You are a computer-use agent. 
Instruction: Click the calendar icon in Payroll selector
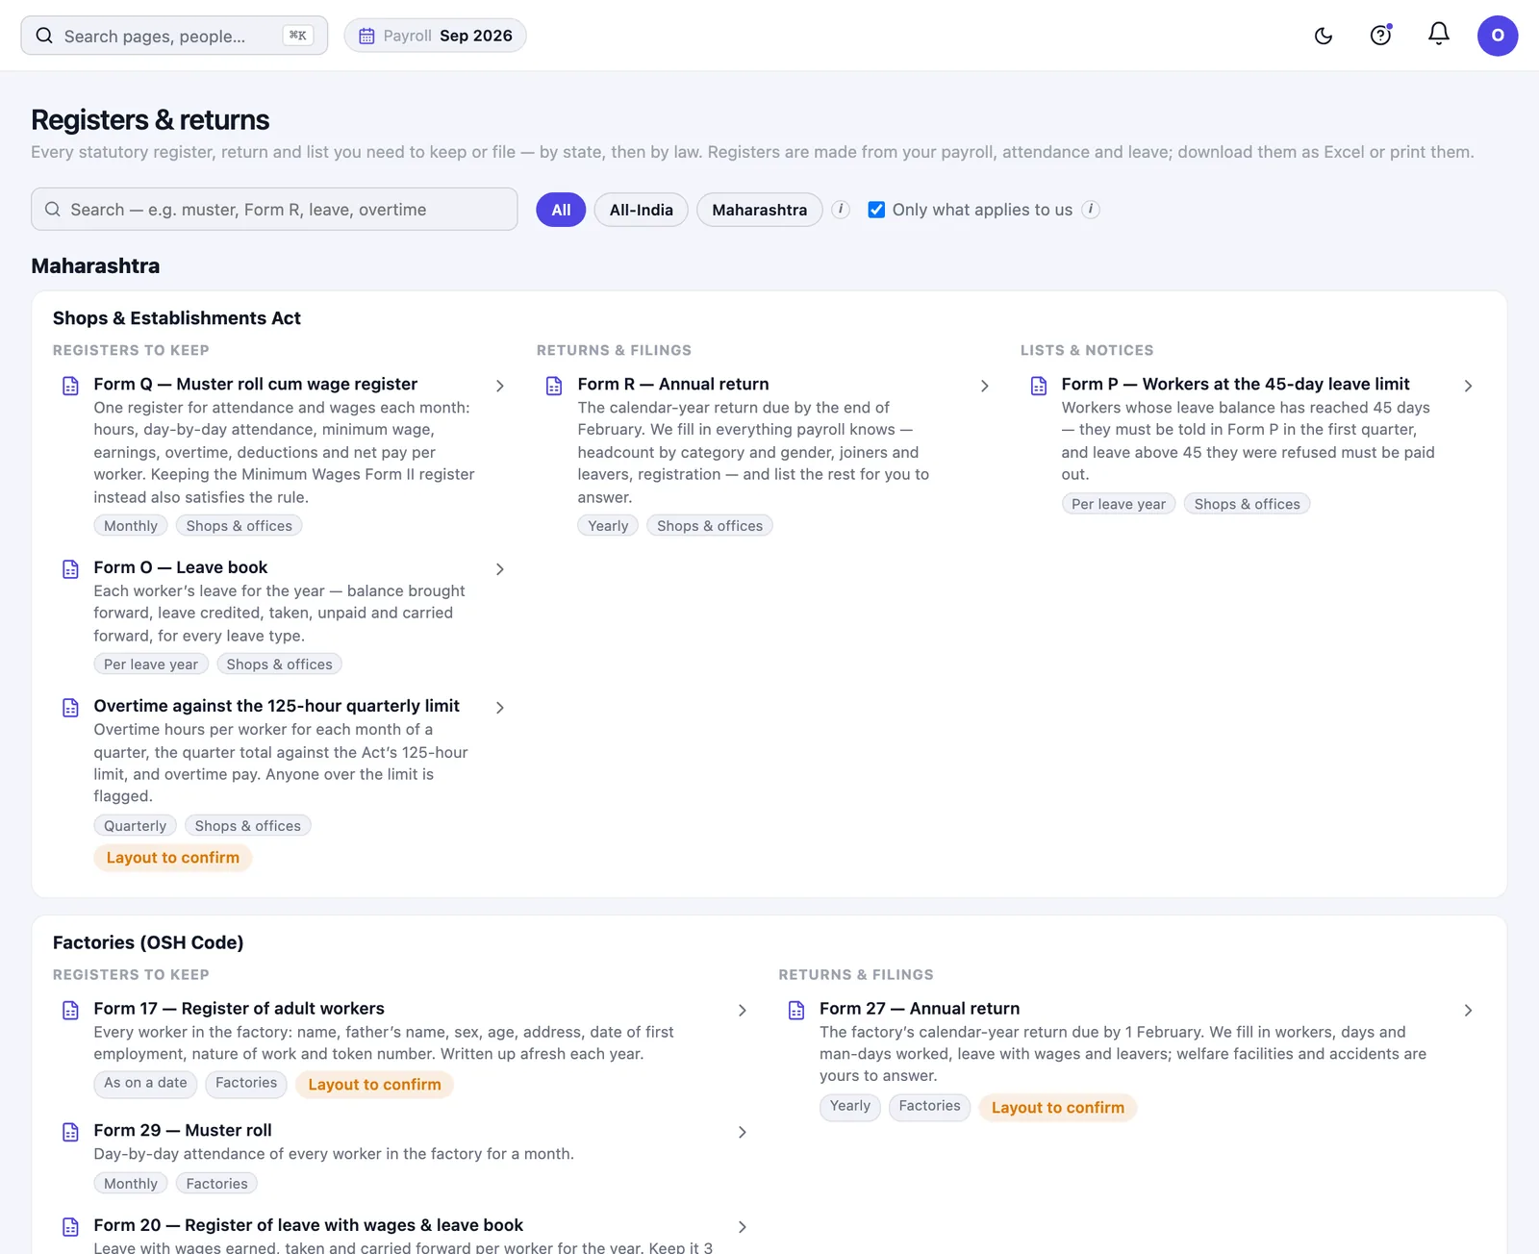click(366, 36)
